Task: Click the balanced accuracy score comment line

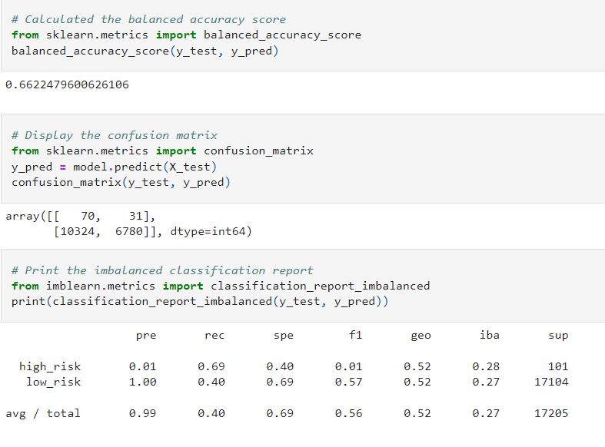Action: (x=148, y=19)
